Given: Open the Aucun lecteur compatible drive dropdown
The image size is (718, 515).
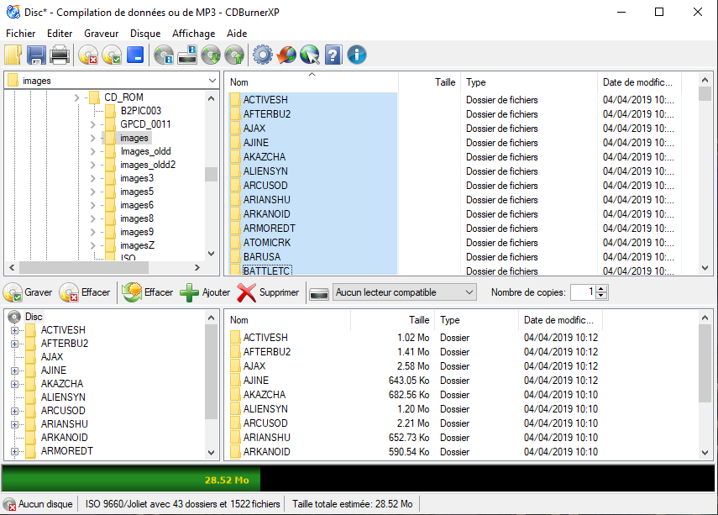Looking at the screenshot, I should [x=469, y=292].
